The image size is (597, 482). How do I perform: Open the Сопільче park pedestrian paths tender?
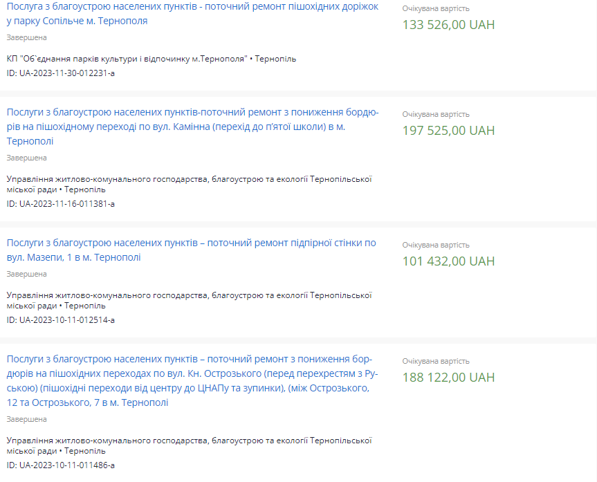point(192,14)
